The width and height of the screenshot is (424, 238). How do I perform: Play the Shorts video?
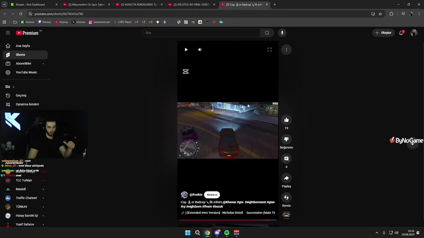(x=186, y=50)
